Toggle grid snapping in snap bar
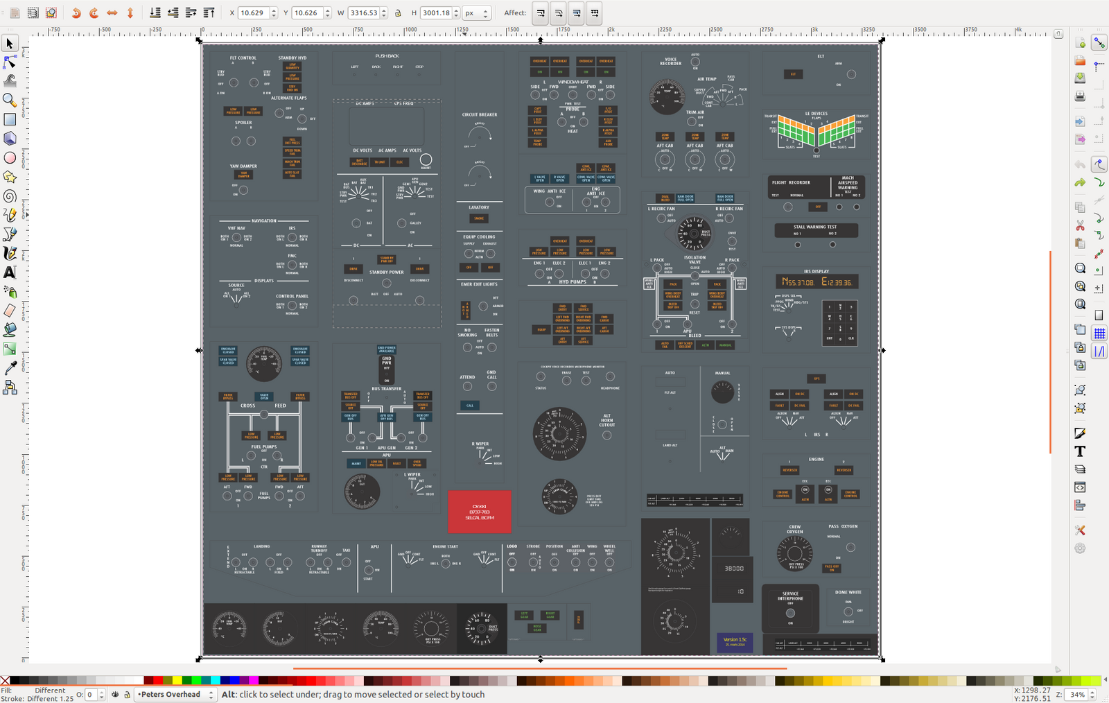 click(x=1099, y=333)
